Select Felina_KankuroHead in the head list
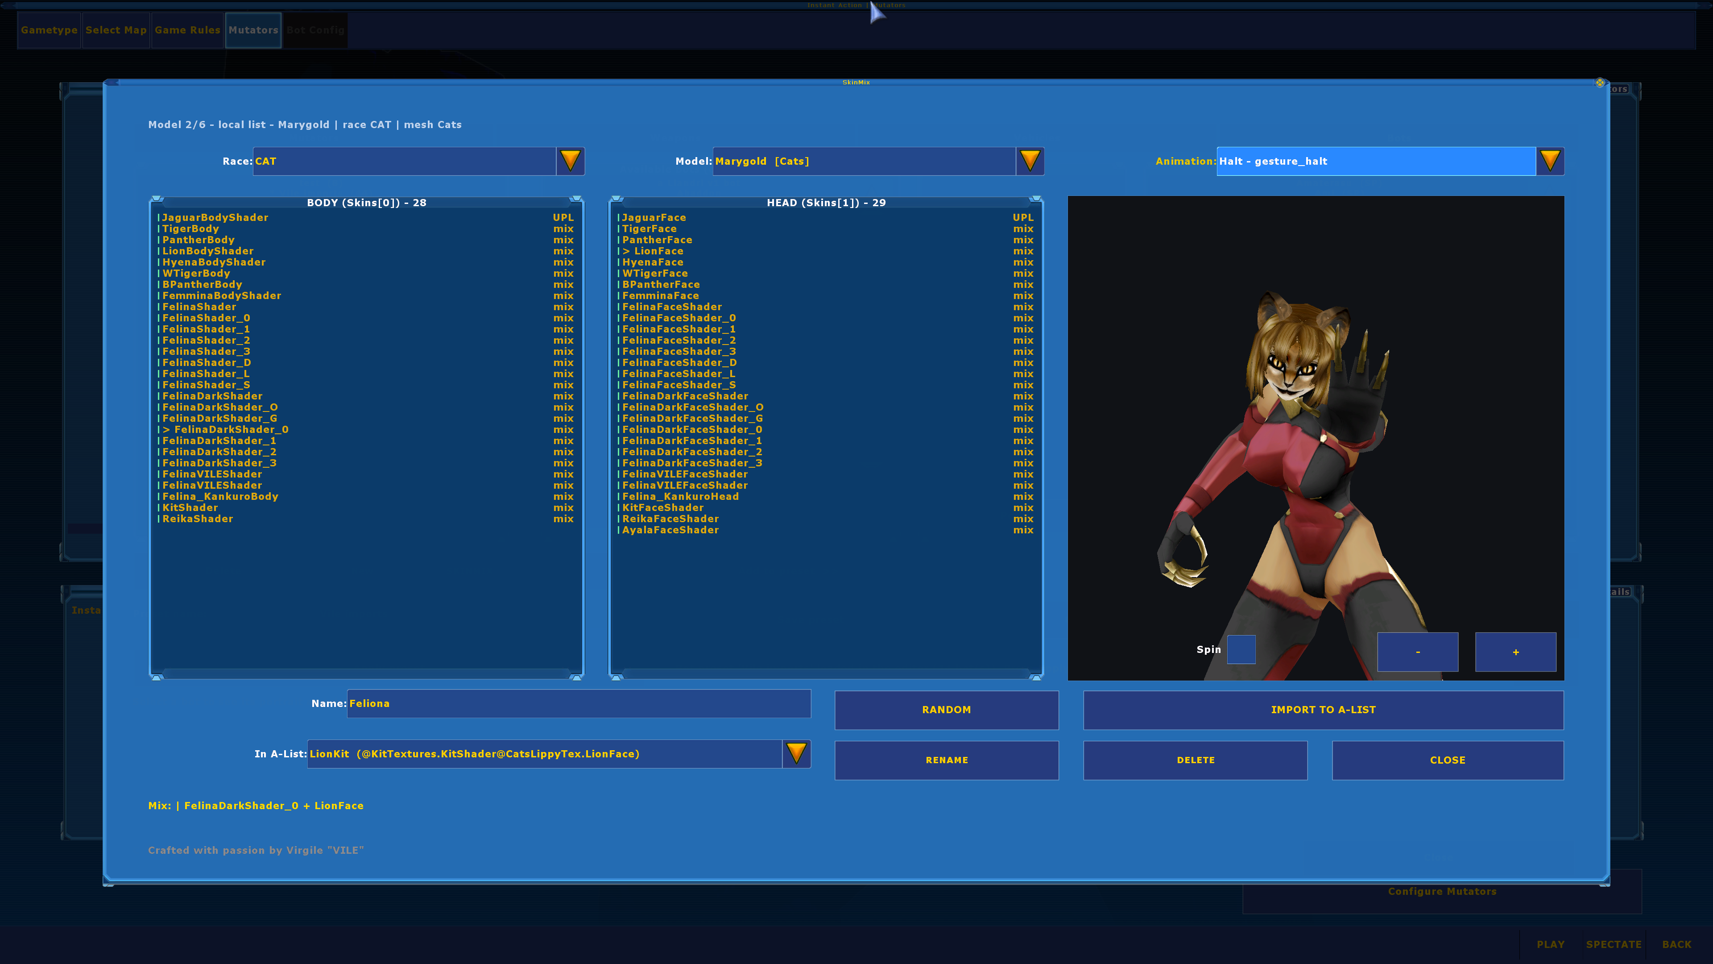The image size is (1713, 964). [825, 496]
